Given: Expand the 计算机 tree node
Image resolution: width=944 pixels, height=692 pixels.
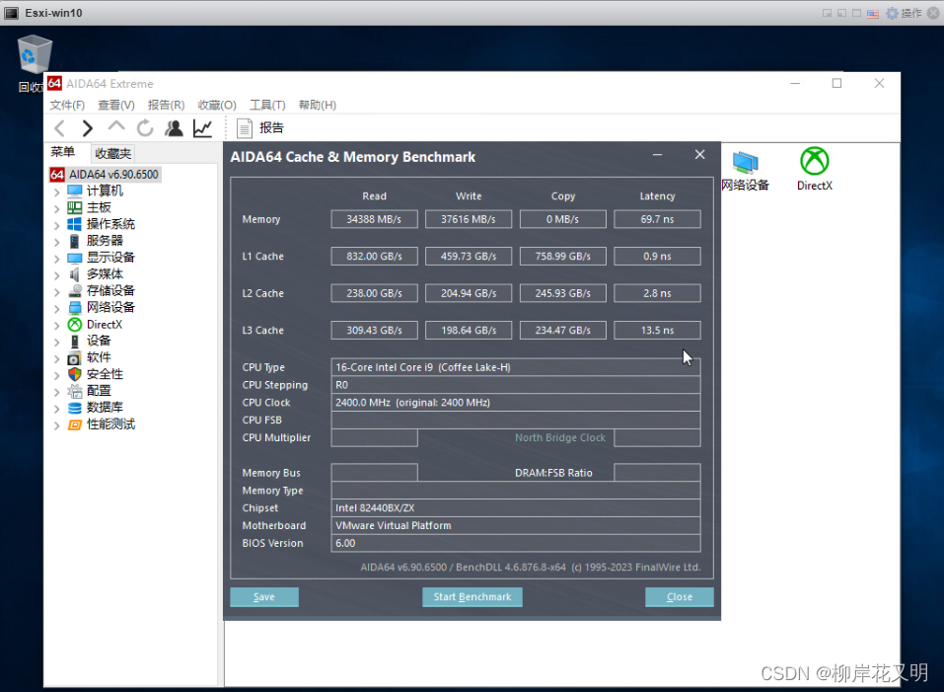Looking at the screenshot, I should (x=56, y=192).
